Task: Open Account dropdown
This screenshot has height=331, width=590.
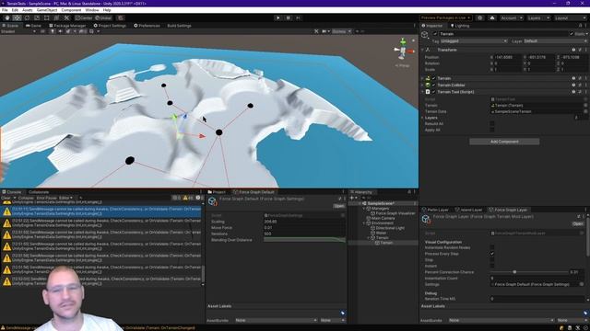Action: [x=512, y=17]
